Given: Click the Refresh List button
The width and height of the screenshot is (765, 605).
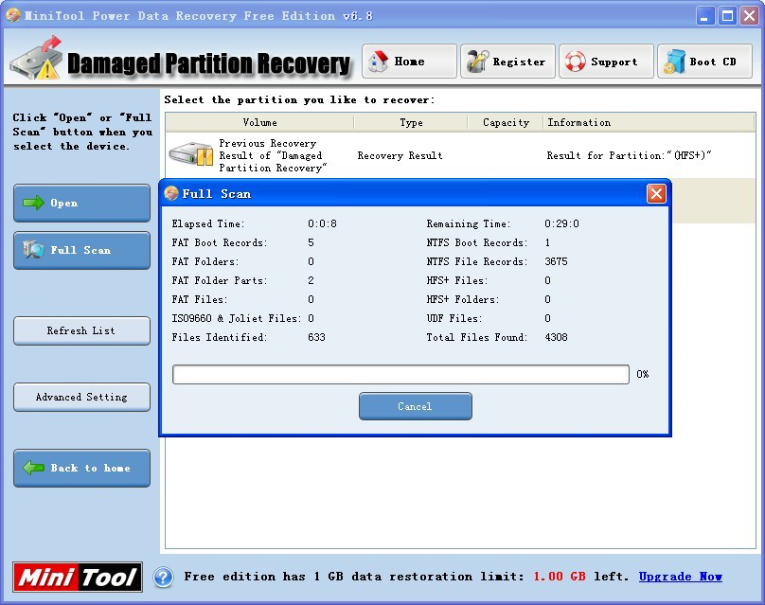Looking at the screenshot, I should (81, 330).
